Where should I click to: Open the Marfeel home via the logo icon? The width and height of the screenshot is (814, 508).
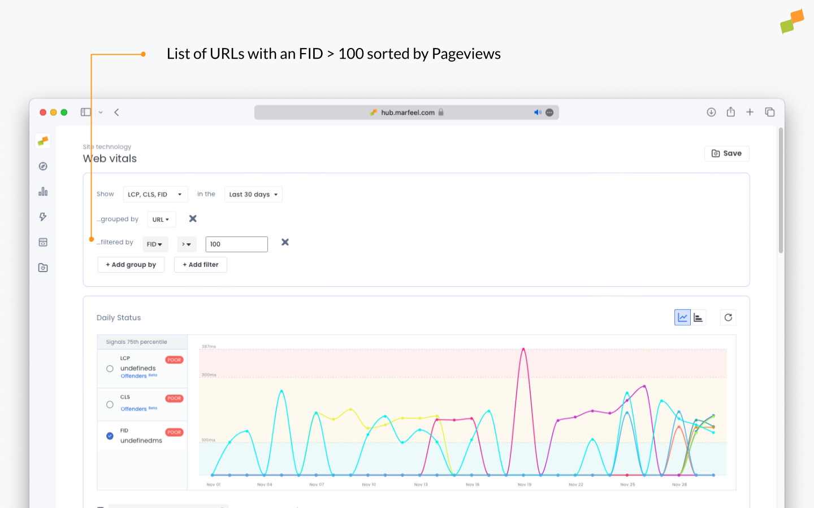pyautogui.click(x=43, y=141)
